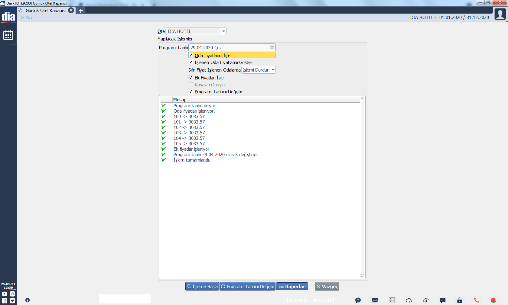Select message row '103 -> 3033.57'
Image resolution: width=508 pixels, height=305 pixels.
pos(260,133)
